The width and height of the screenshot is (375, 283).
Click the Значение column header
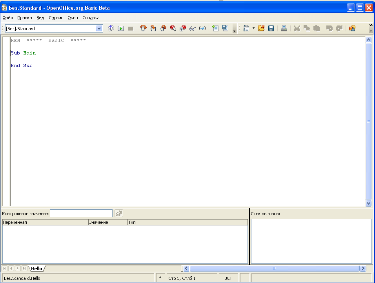pos(108,222)
